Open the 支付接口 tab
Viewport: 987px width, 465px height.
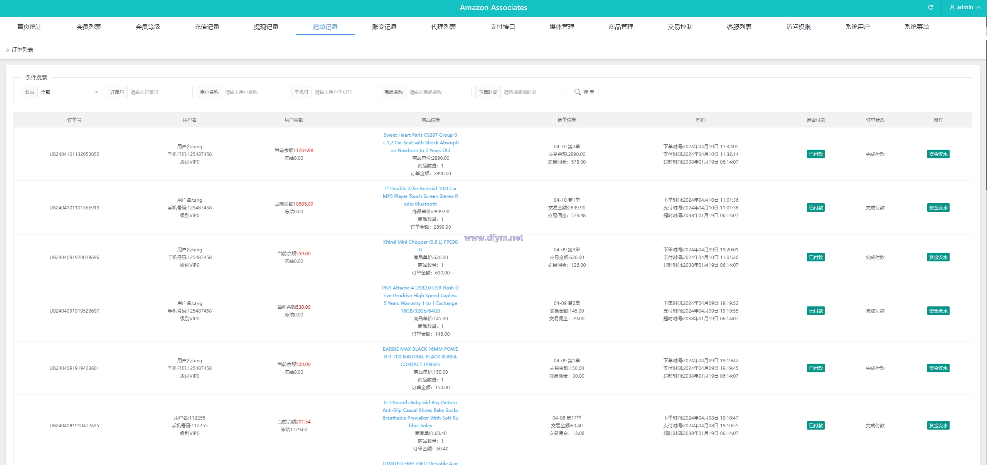(x=503, y=27)
